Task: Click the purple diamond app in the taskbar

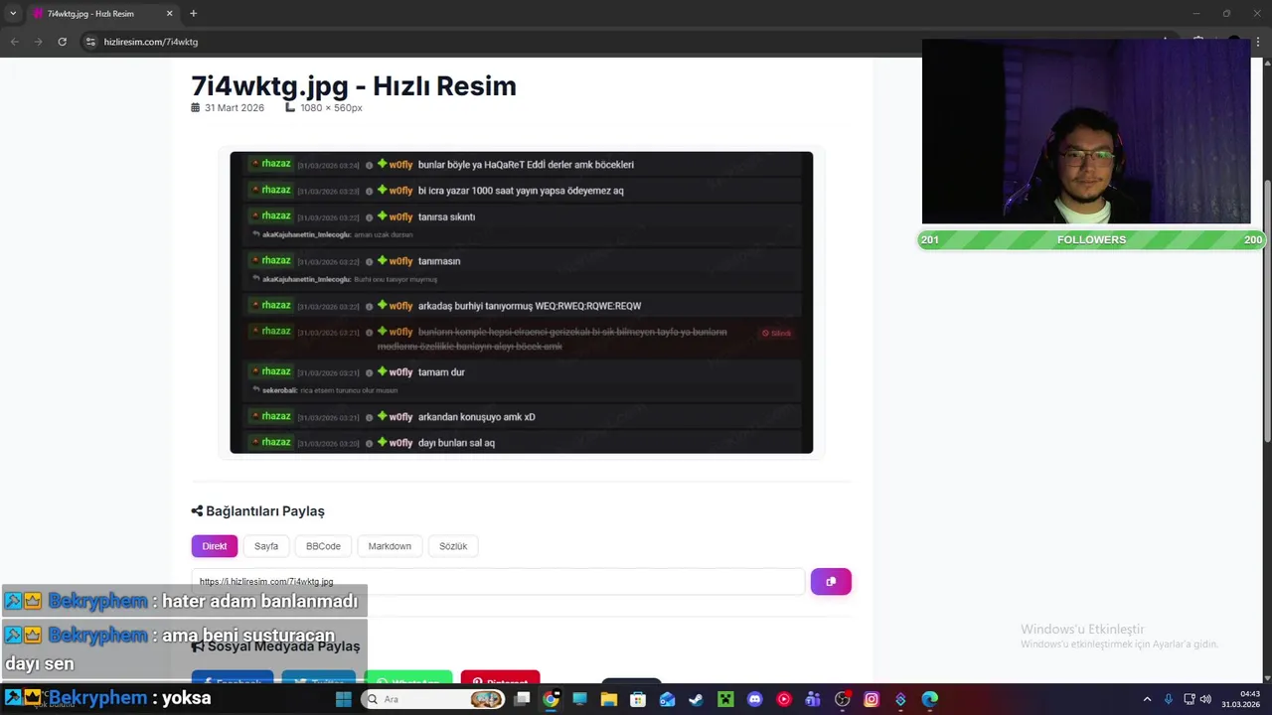Action: click(x=900, y=699)
